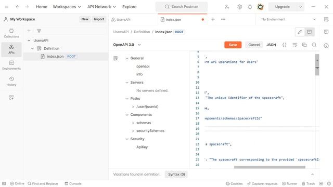Open the environment quick look icon
Screen dimensions: 333x187
point(326,19)
